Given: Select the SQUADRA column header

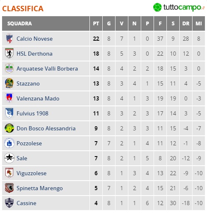Looking at the screenshot, I should coord(46,23).
